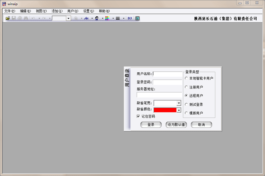Click the binoculars find icon
Viewport: 265px width, 176px height.
(x=25, y=18)
